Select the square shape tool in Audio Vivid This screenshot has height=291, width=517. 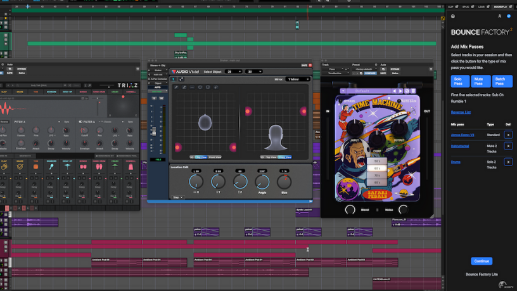pyautogui.click(x=208, y=87)
